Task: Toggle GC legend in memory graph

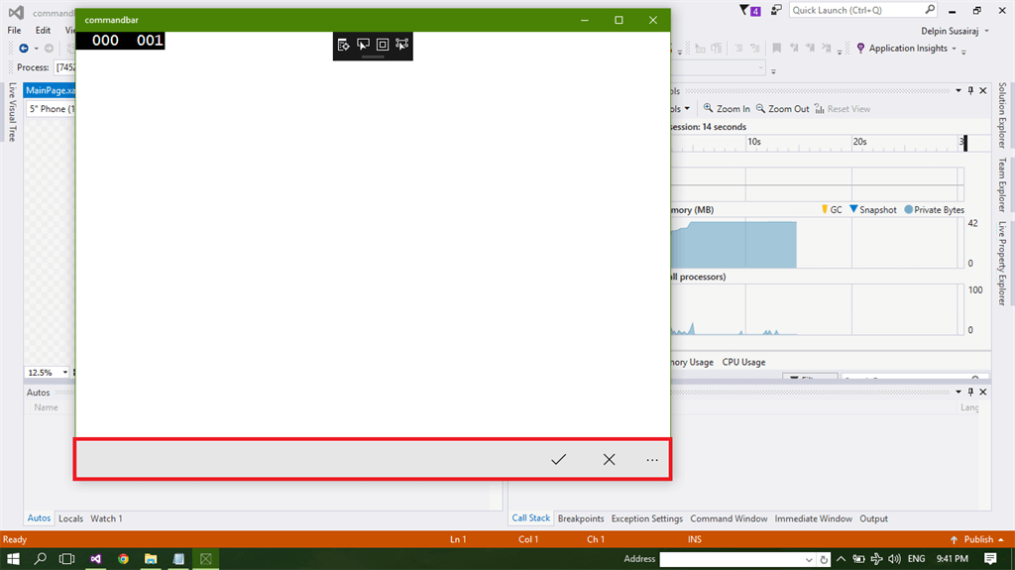Action: (x=832, y=210)
